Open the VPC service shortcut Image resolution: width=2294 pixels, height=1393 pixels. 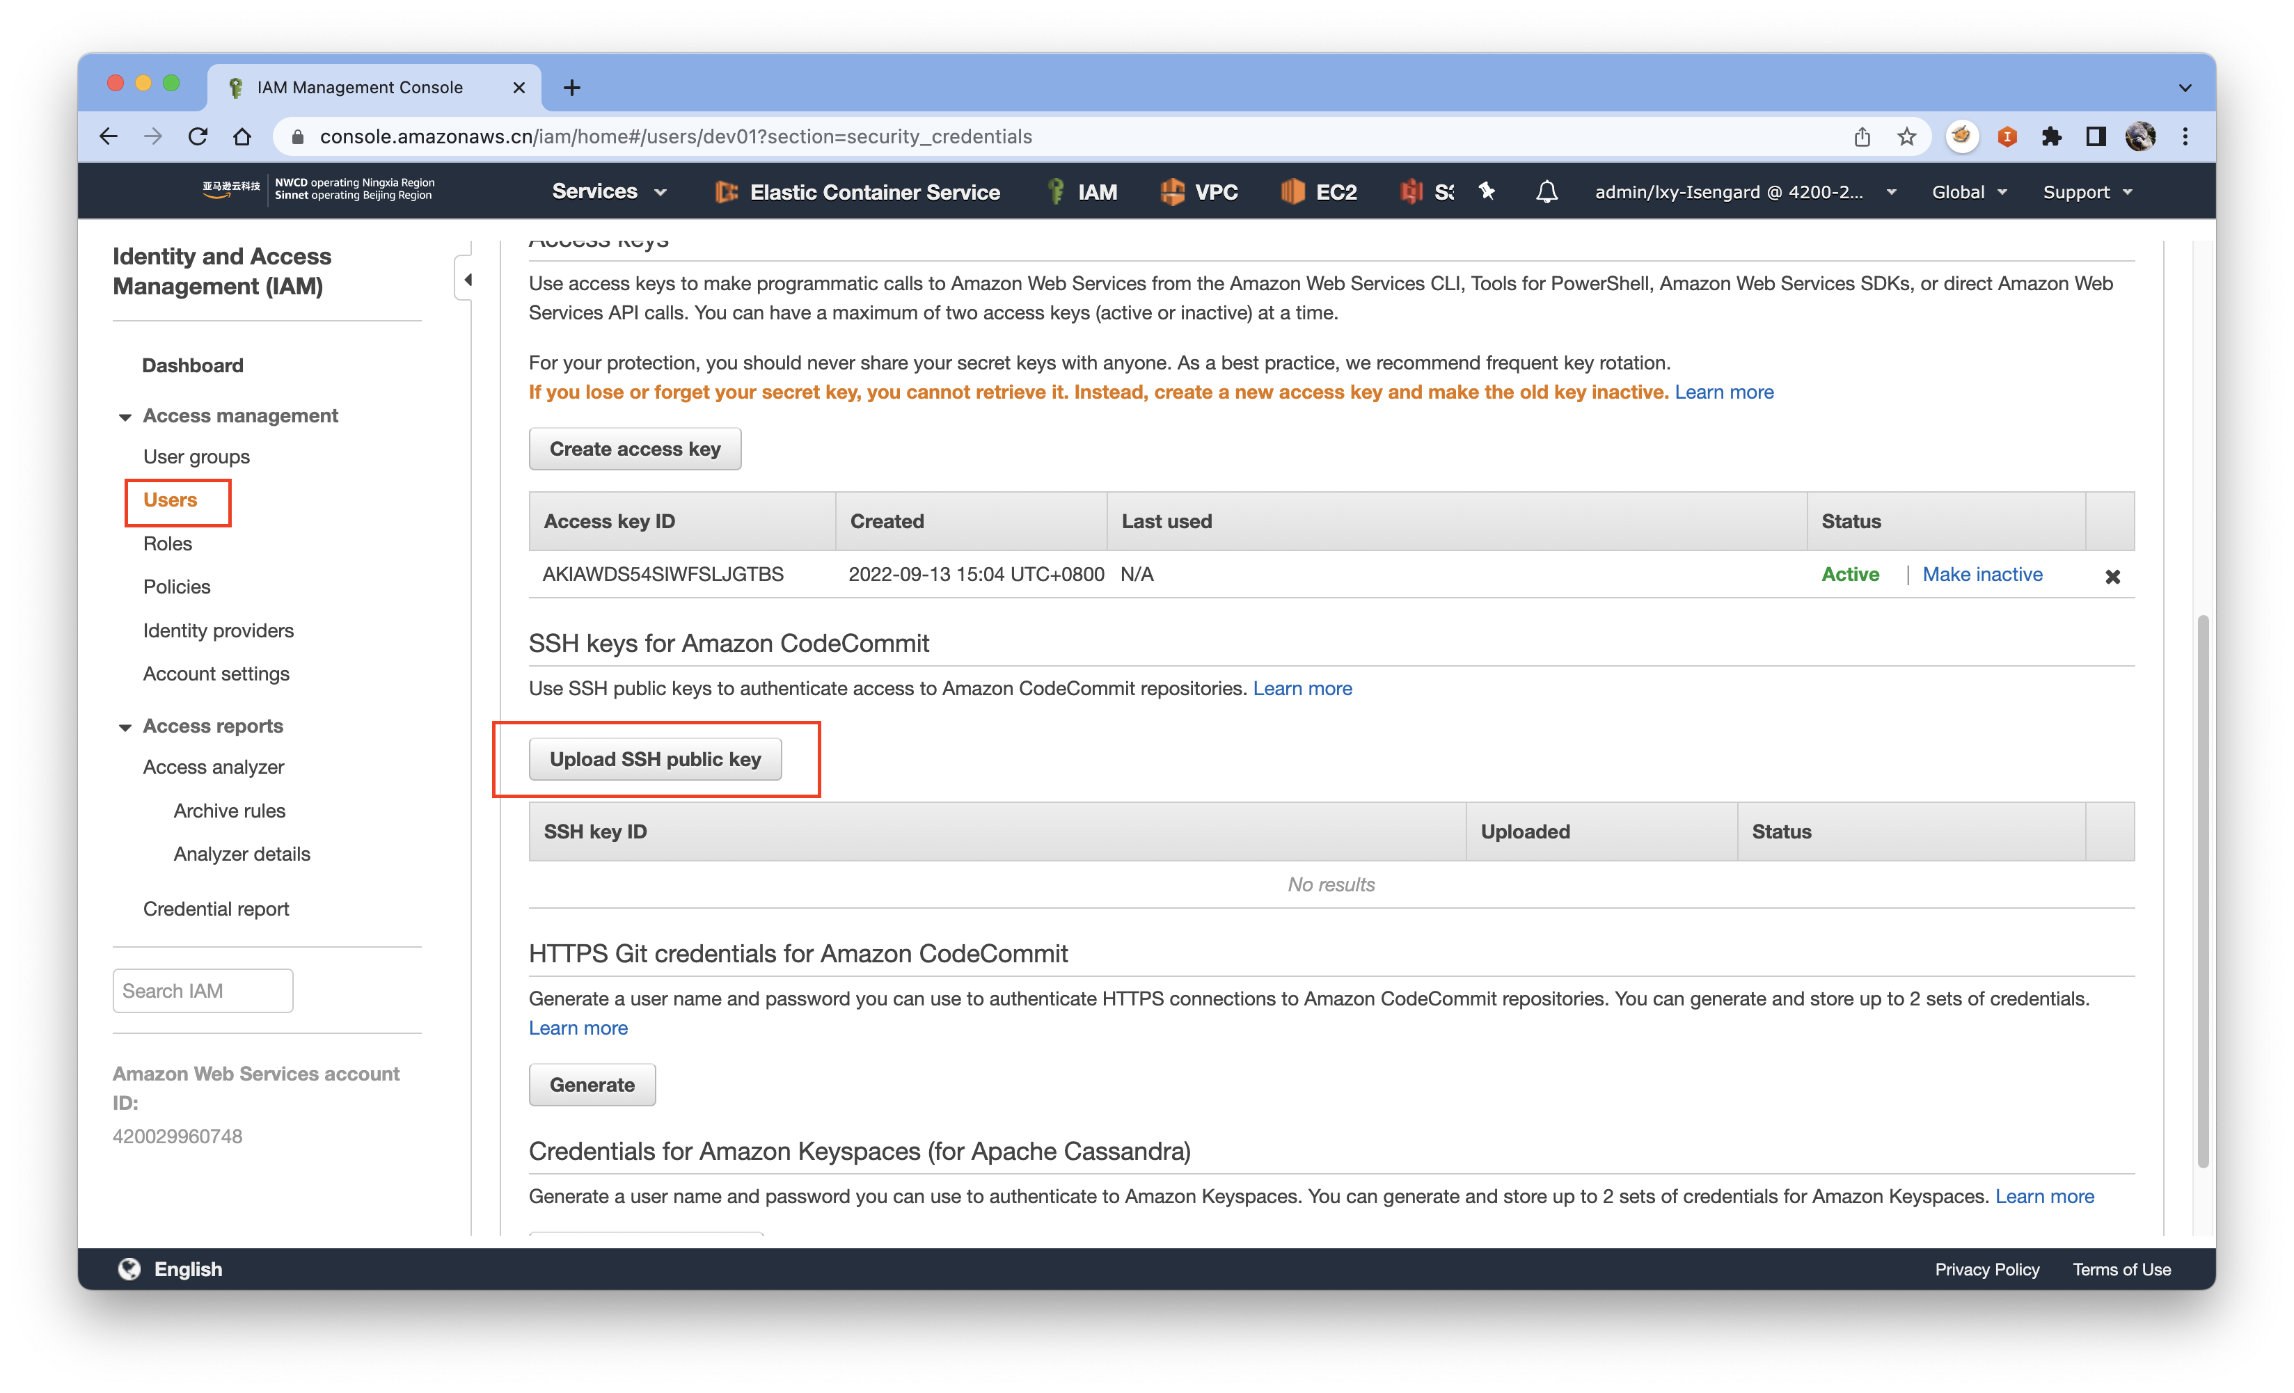[x=1199, y=191]
